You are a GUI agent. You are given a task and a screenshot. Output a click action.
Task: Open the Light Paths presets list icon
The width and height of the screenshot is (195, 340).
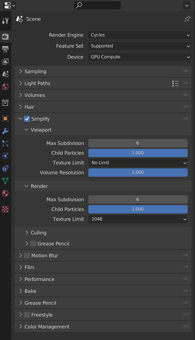pyautogui.click(x=175, y=83)
